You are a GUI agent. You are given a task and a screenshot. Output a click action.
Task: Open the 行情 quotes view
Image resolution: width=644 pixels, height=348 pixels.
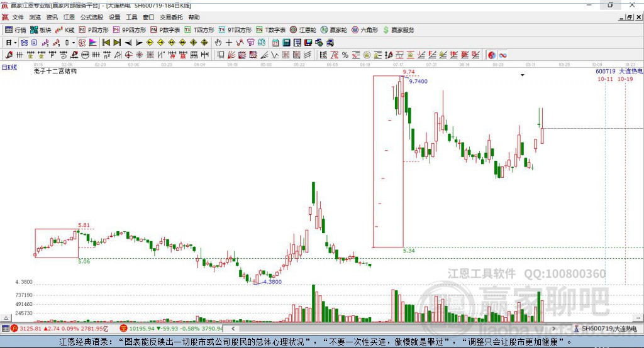pos(16,30)
